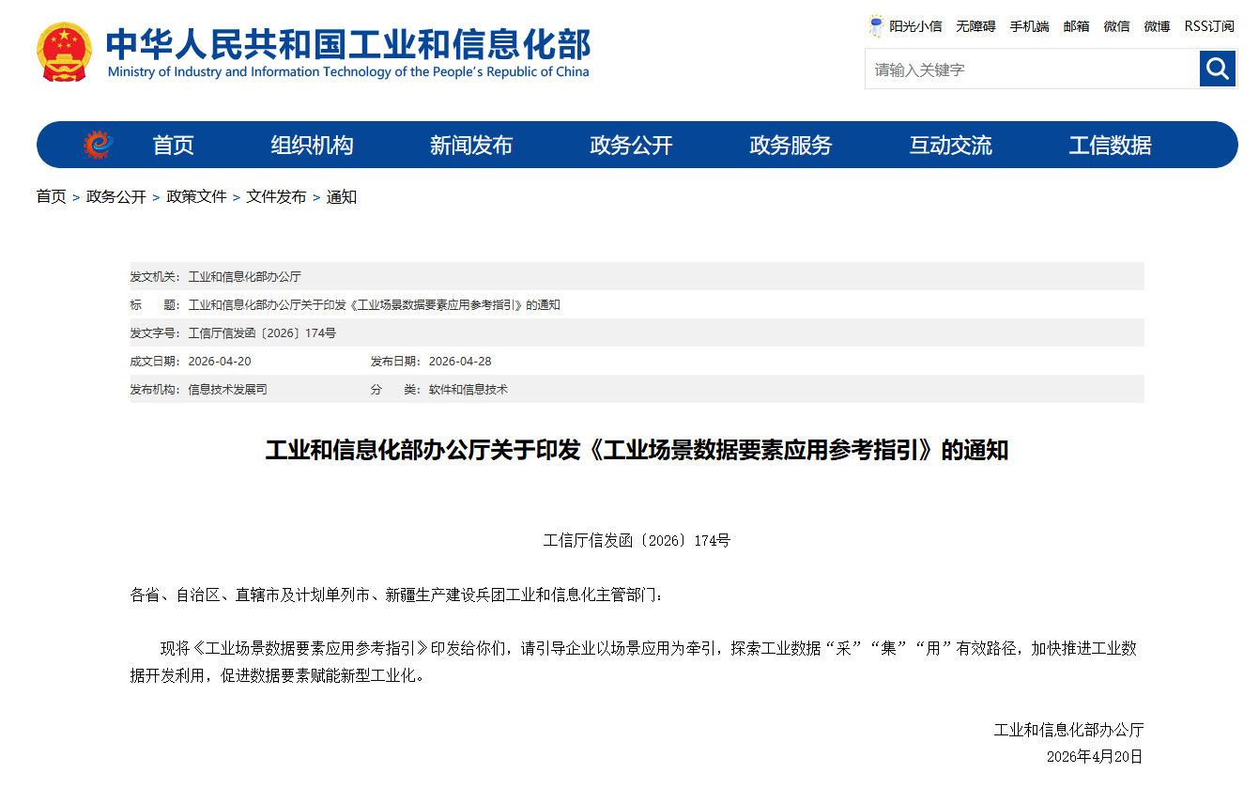This screenshot has width=1259, height=788.
Task: Open 政务服务 navigation menu
Action: (791, 146)
